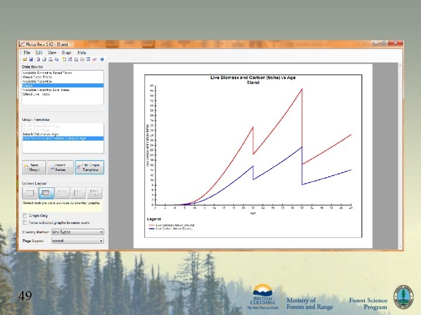This screenshot has height=315, width=421.
Task: Click the Print toolbar icon
Action: (44, 59)
